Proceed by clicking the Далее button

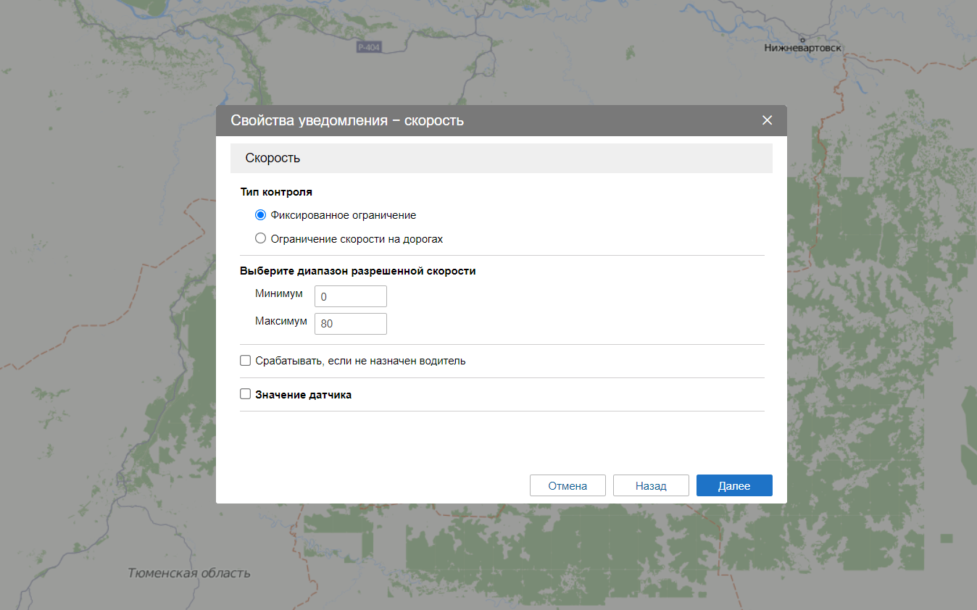point(733,485)
